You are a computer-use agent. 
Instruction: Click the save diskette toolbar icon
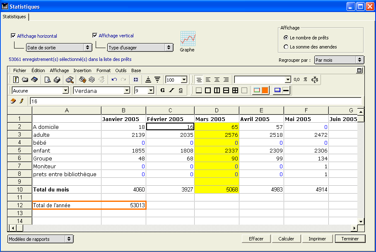(x=34, y=80)
